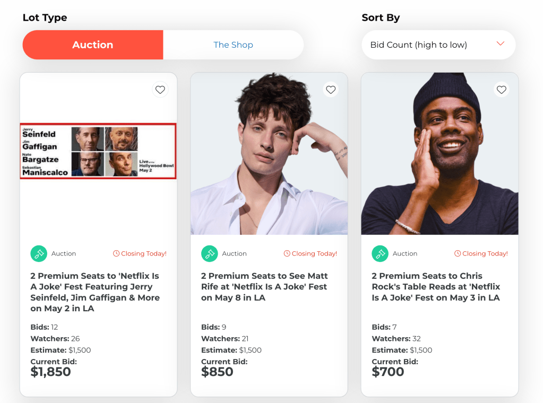Favorite the Seinfeld lot with heart icon
This screenshot has width=543, height=403.
point(160,90)
